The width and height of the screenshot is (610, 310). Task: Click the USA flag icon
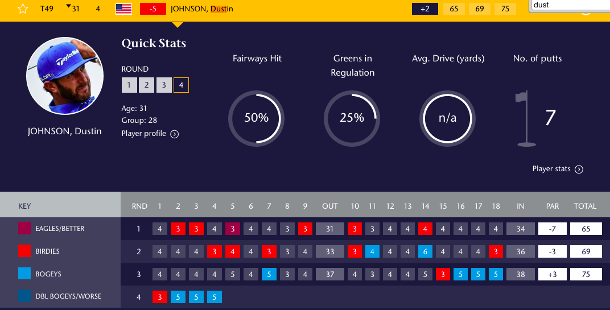tap(123, 9)
